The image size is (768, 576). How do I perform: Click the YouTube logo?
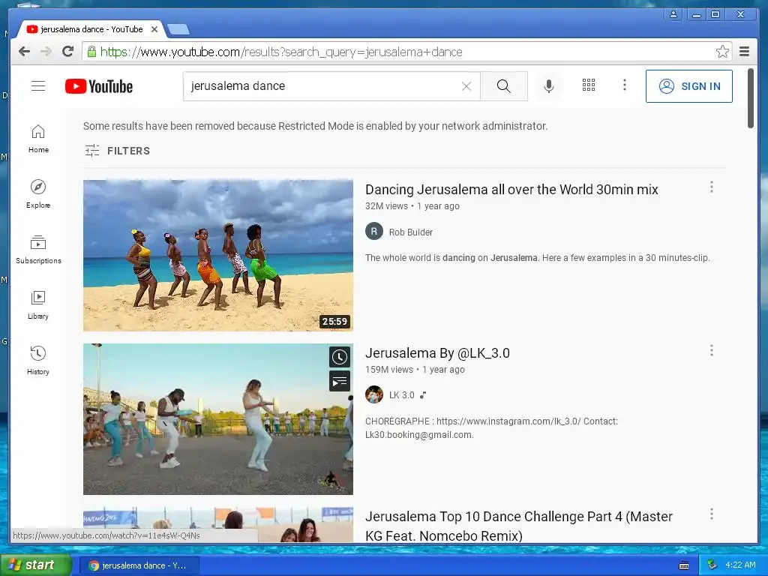(x=99, y=86)
